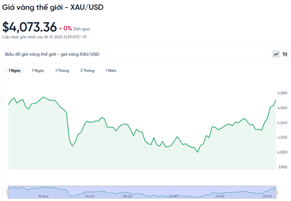Viewport: 291px width, 201px height.
Task: Switch to the candlestick chart view icon
Action: pyautogui.click(x=285, y=54)
